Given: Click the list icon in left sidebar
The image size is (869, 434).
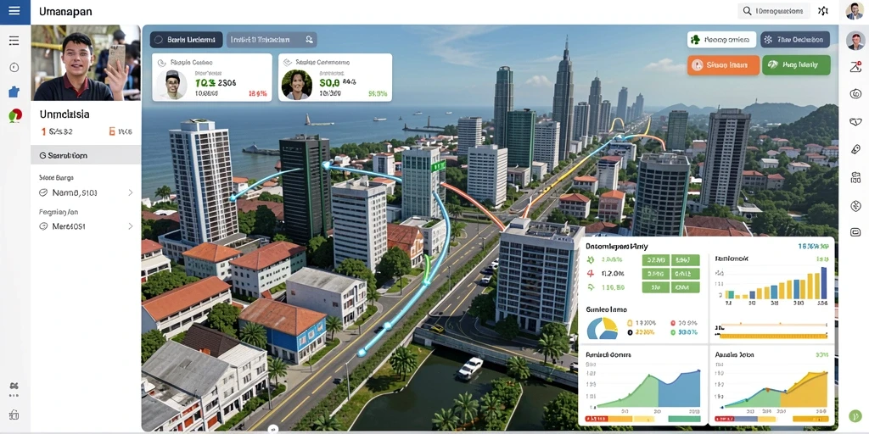Looking at the screenshot, I should click(14, 41).
